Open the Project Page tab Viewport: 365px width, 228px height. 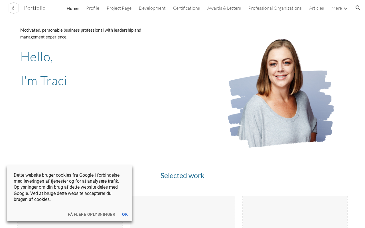tap(119, 8)
